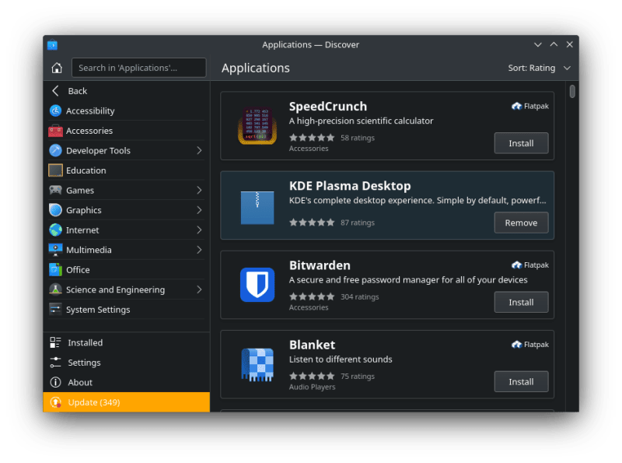
Task: Open the Accessibility category icon
Action: tap(55, 111)
